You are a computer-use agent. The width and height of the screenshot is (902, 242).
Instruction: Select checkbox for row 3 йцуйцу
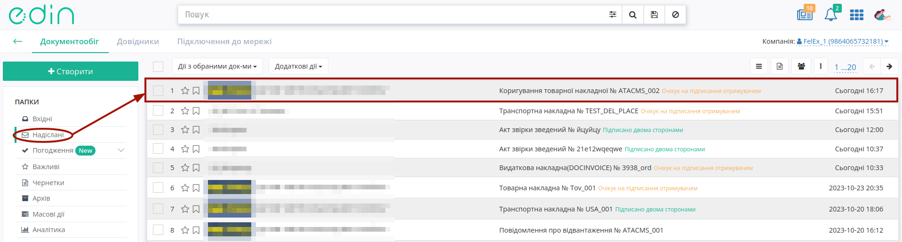(158, 130)
